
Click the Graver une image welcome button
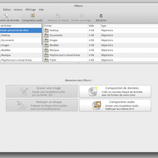pyautogui.click(x=42, y=91)
